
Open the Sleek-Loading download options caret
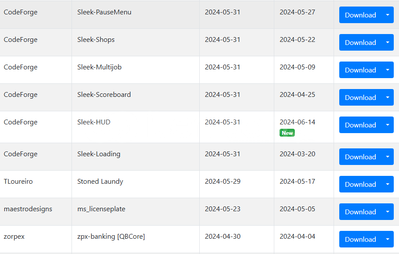click(388, 157)
